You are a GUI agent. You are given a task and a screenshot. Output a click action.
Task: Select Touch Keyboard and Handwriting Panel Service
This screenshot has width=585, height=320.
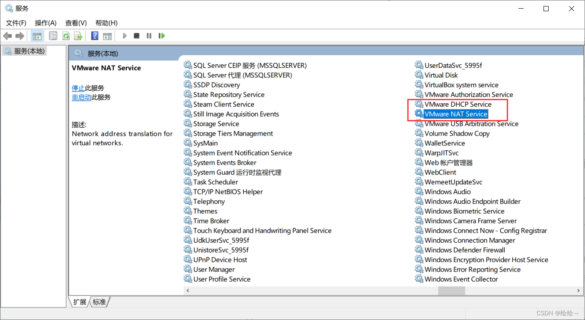[x=262, y=231]
